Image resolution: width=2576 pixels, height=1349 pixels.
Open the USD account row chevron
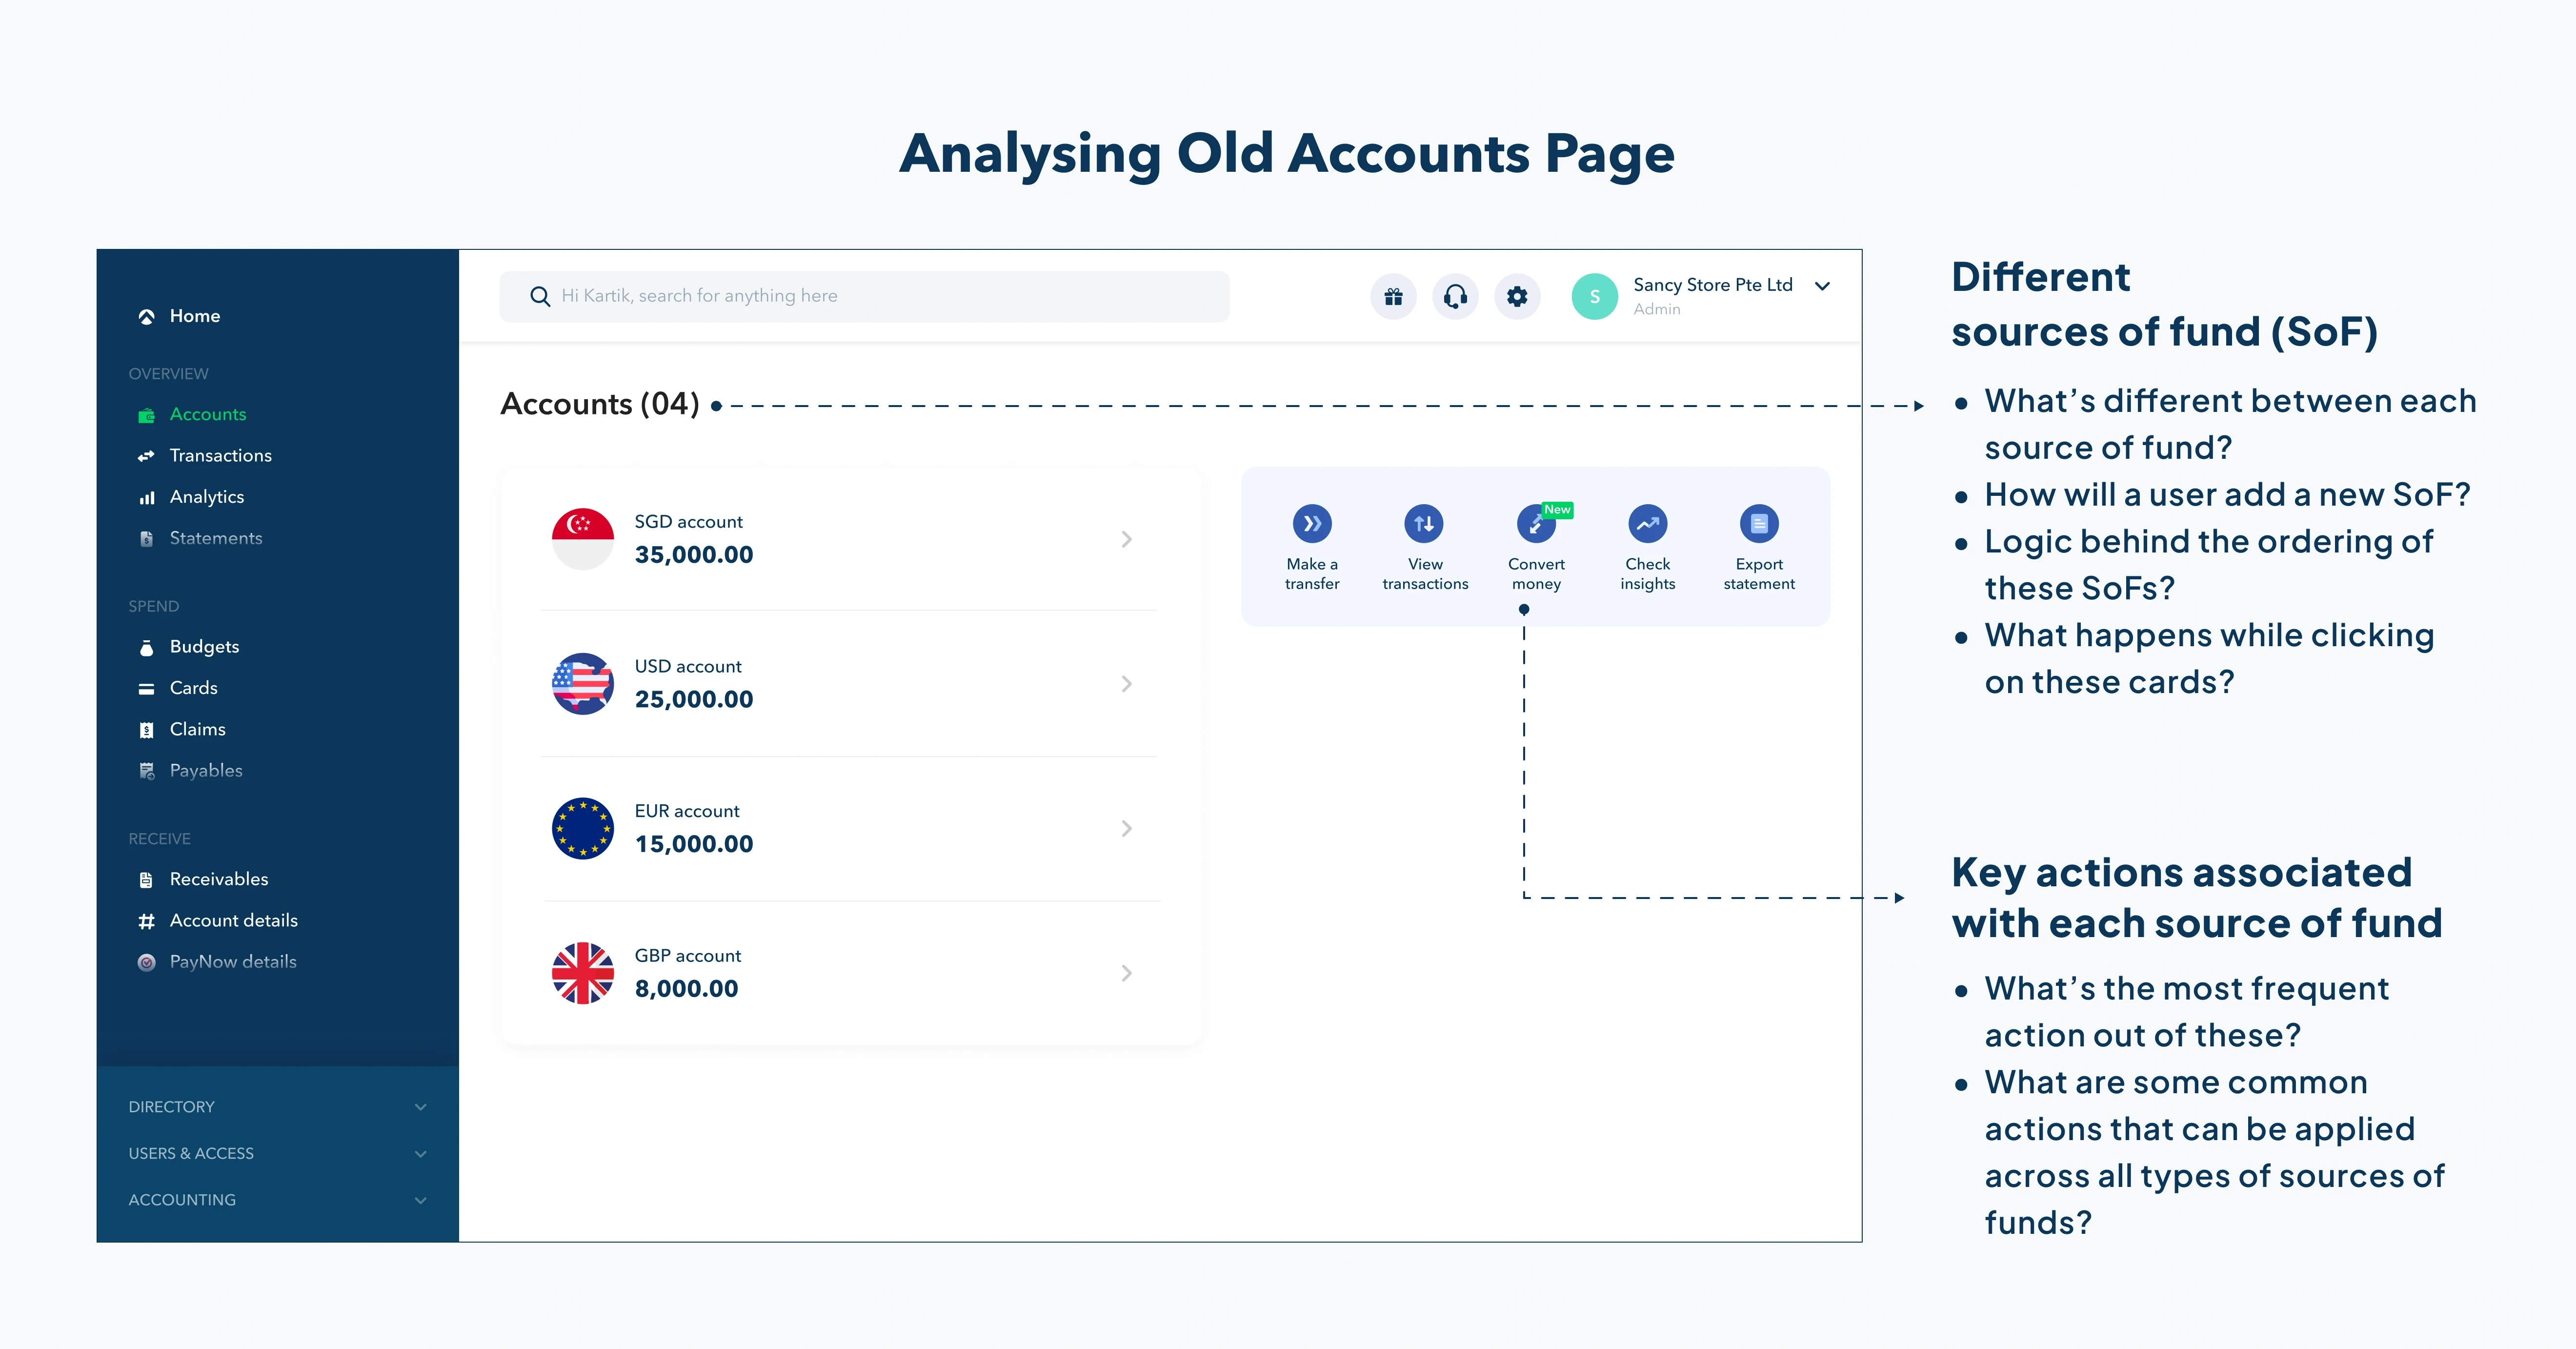coord(1126,683)
